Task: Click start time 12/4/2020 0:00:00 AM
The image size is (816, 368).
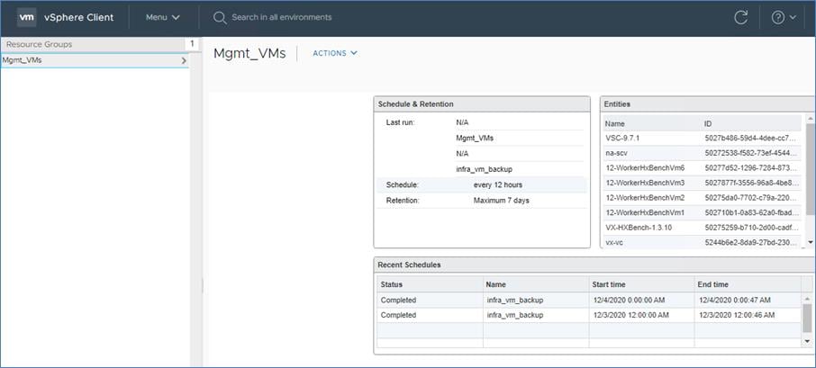Action: pyautogui.click(x=629, y=300)
